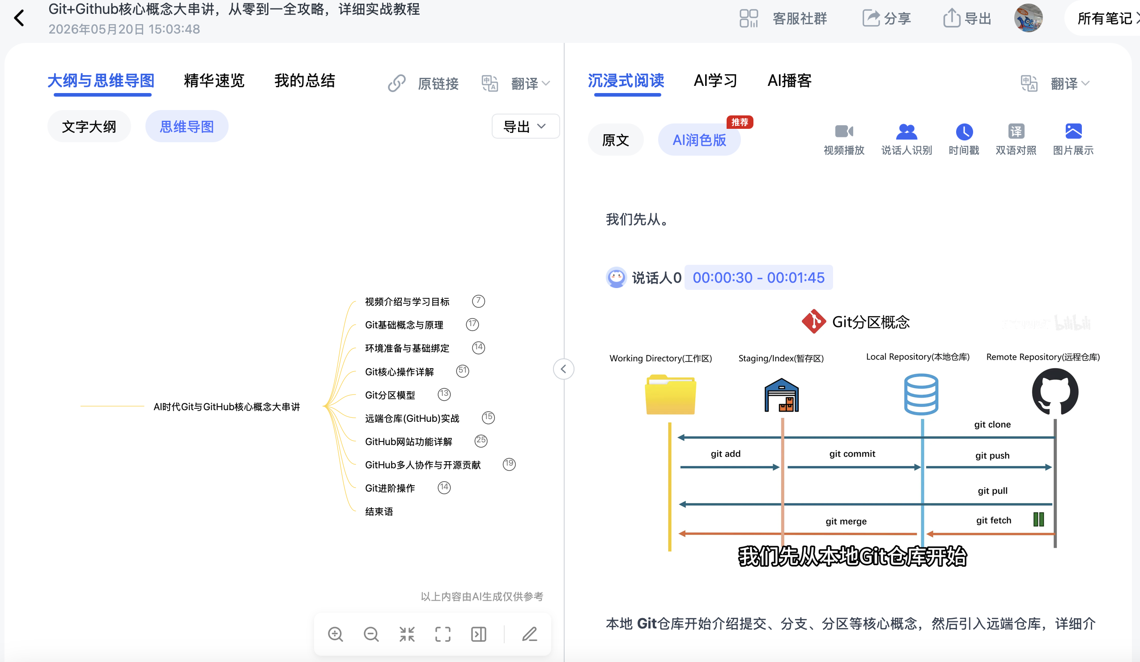Collapse panel with the divider chevron
This screenshot has height=662, width=1140.
pyautogui.click(x=564, y=369)
